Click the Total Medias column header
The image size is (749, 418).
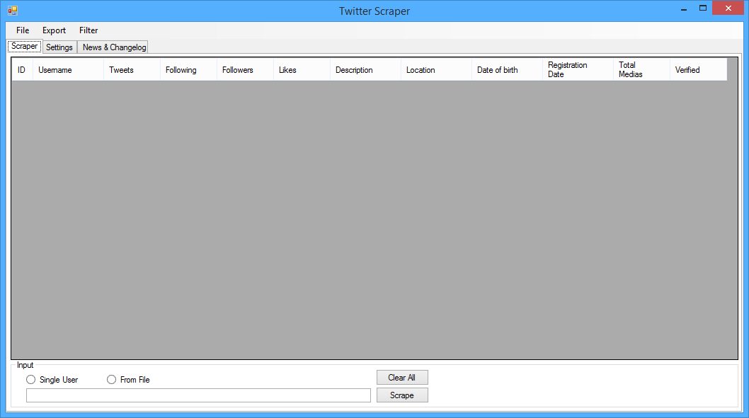(x=641, y=69)
